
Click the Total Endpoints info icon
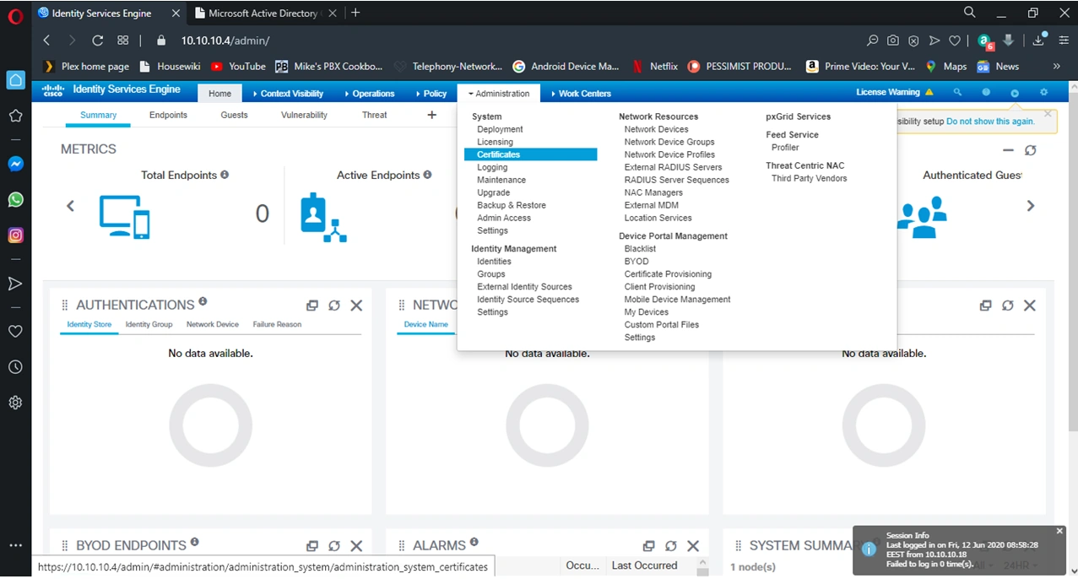pos(225,175)
